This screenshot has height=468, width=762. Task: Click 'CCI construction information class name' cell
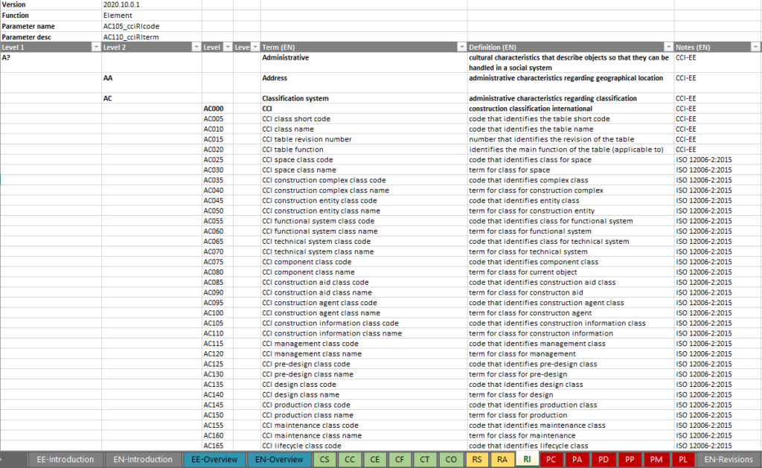364,333
